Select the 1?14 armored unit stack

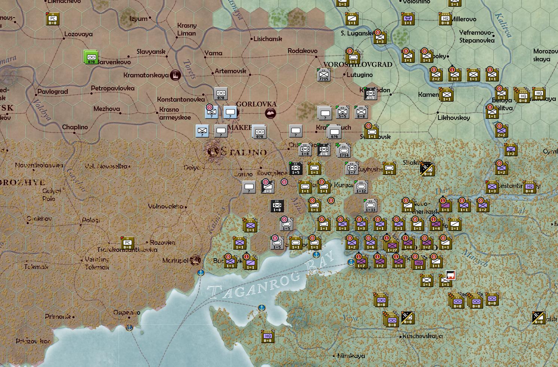(x=343, y=150)
